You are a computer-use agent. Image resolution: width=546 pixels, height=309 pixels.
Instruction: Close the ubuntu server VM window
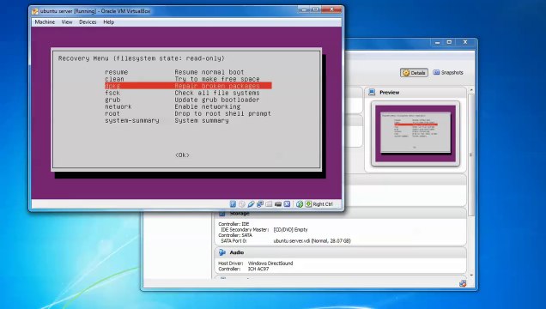click(x=331, y=9)
